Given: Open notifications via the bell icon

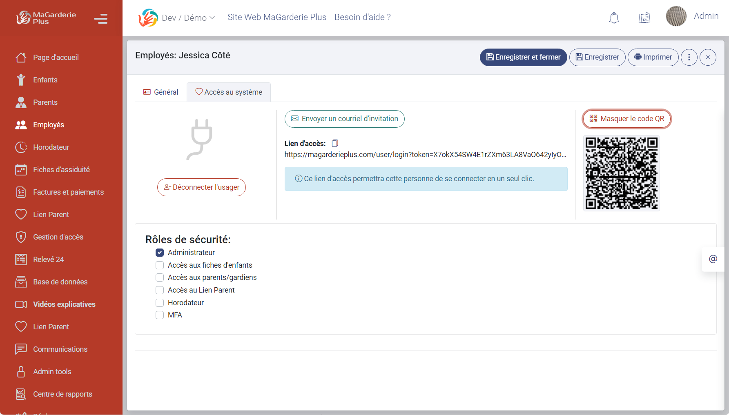Looking at the screenshot, I should point(614,18).
